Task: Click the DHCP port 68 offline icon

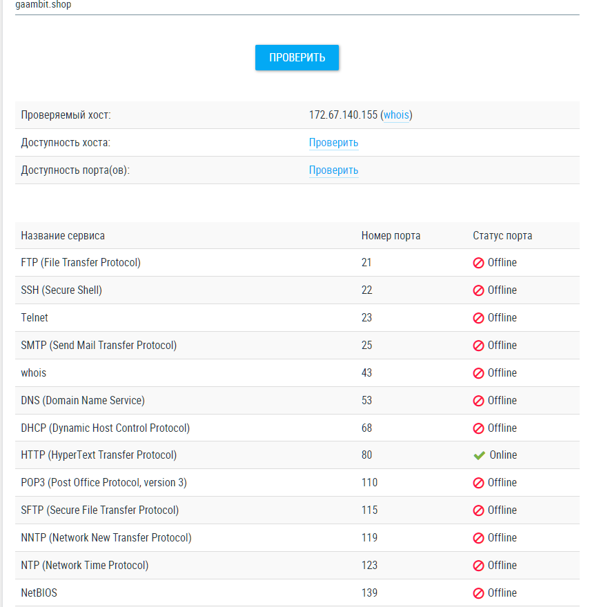Action: pos(478,428)
